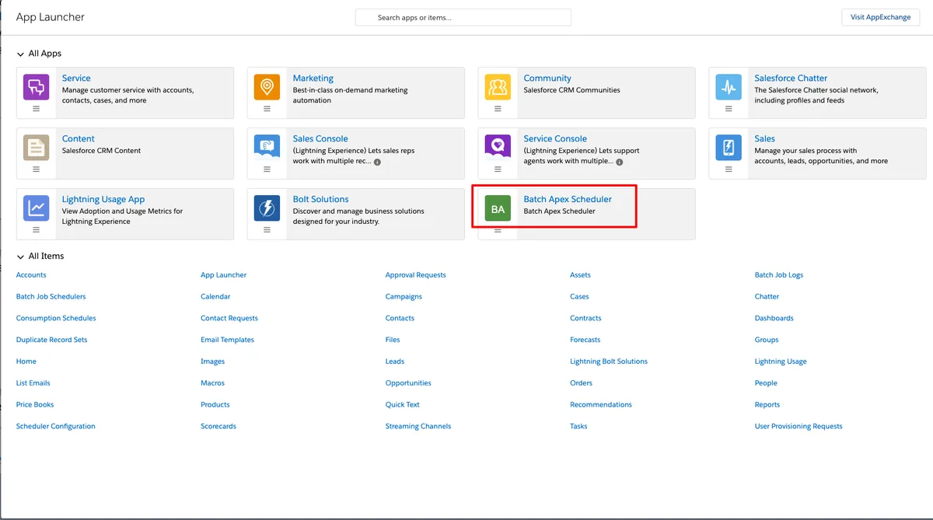Click the Search apps or items field
933x520 pixels.
pos(463,17)
